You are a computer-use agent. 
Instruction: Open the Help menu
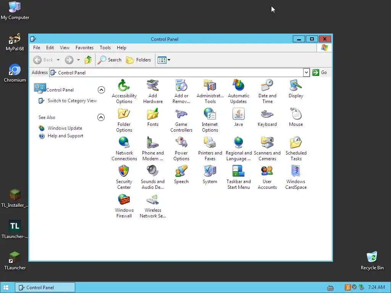[121, 48]
